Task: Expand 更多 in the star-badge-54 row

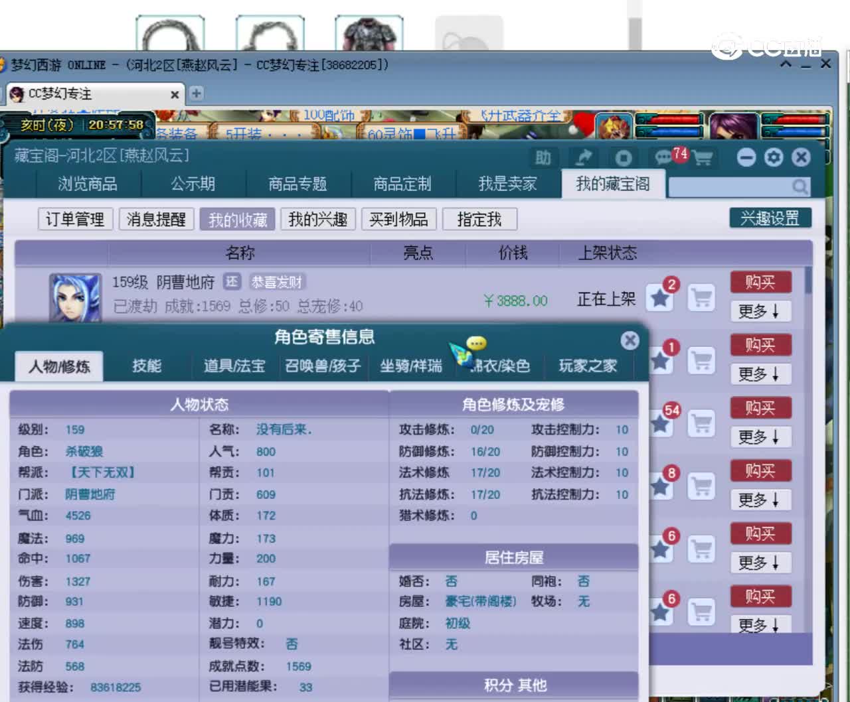Action: (x=760, y=437)
